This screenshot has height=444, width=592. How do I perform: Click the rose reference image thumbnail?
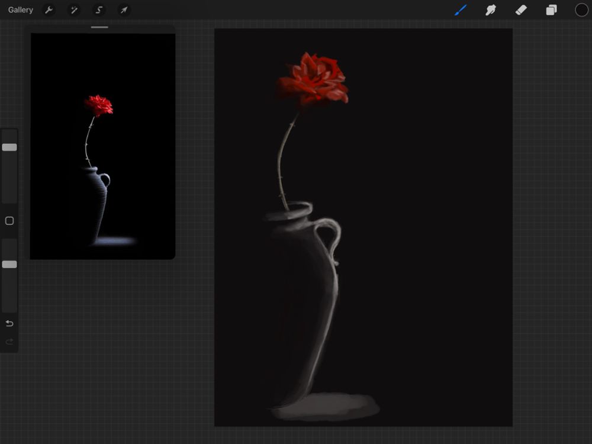pos(102,146)
